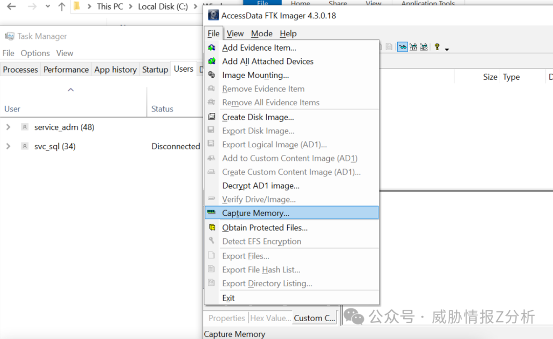Click the Create Disk Image icon
553x339 pixels.
[212, 117]
